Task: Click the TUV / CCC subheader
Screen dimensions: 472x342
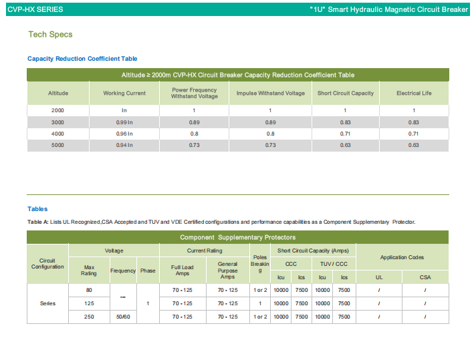Action: [334, 264]
